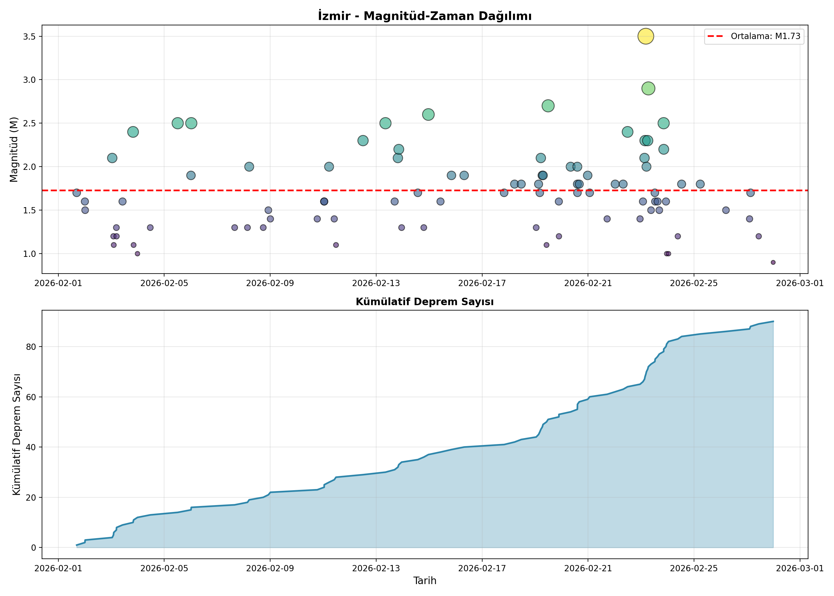Click "2026-02-17" under the magnitude chart
Image resolution: width=834 pixels, height=596 pixels.
[482, 283]
